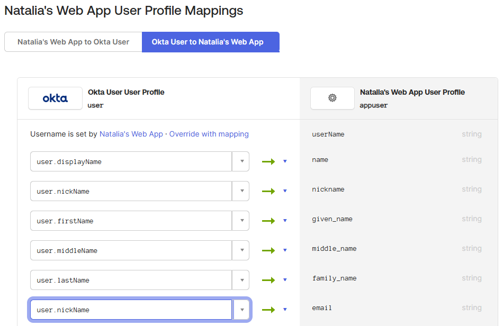Open the blue apply-mapping caret for family_name row
Image resolution: width=503 pixels, height=326 pixels.
click(285, 280)
